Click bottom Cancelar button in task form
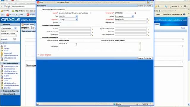Screen dimensions: 190x107 tap(148, 58)
